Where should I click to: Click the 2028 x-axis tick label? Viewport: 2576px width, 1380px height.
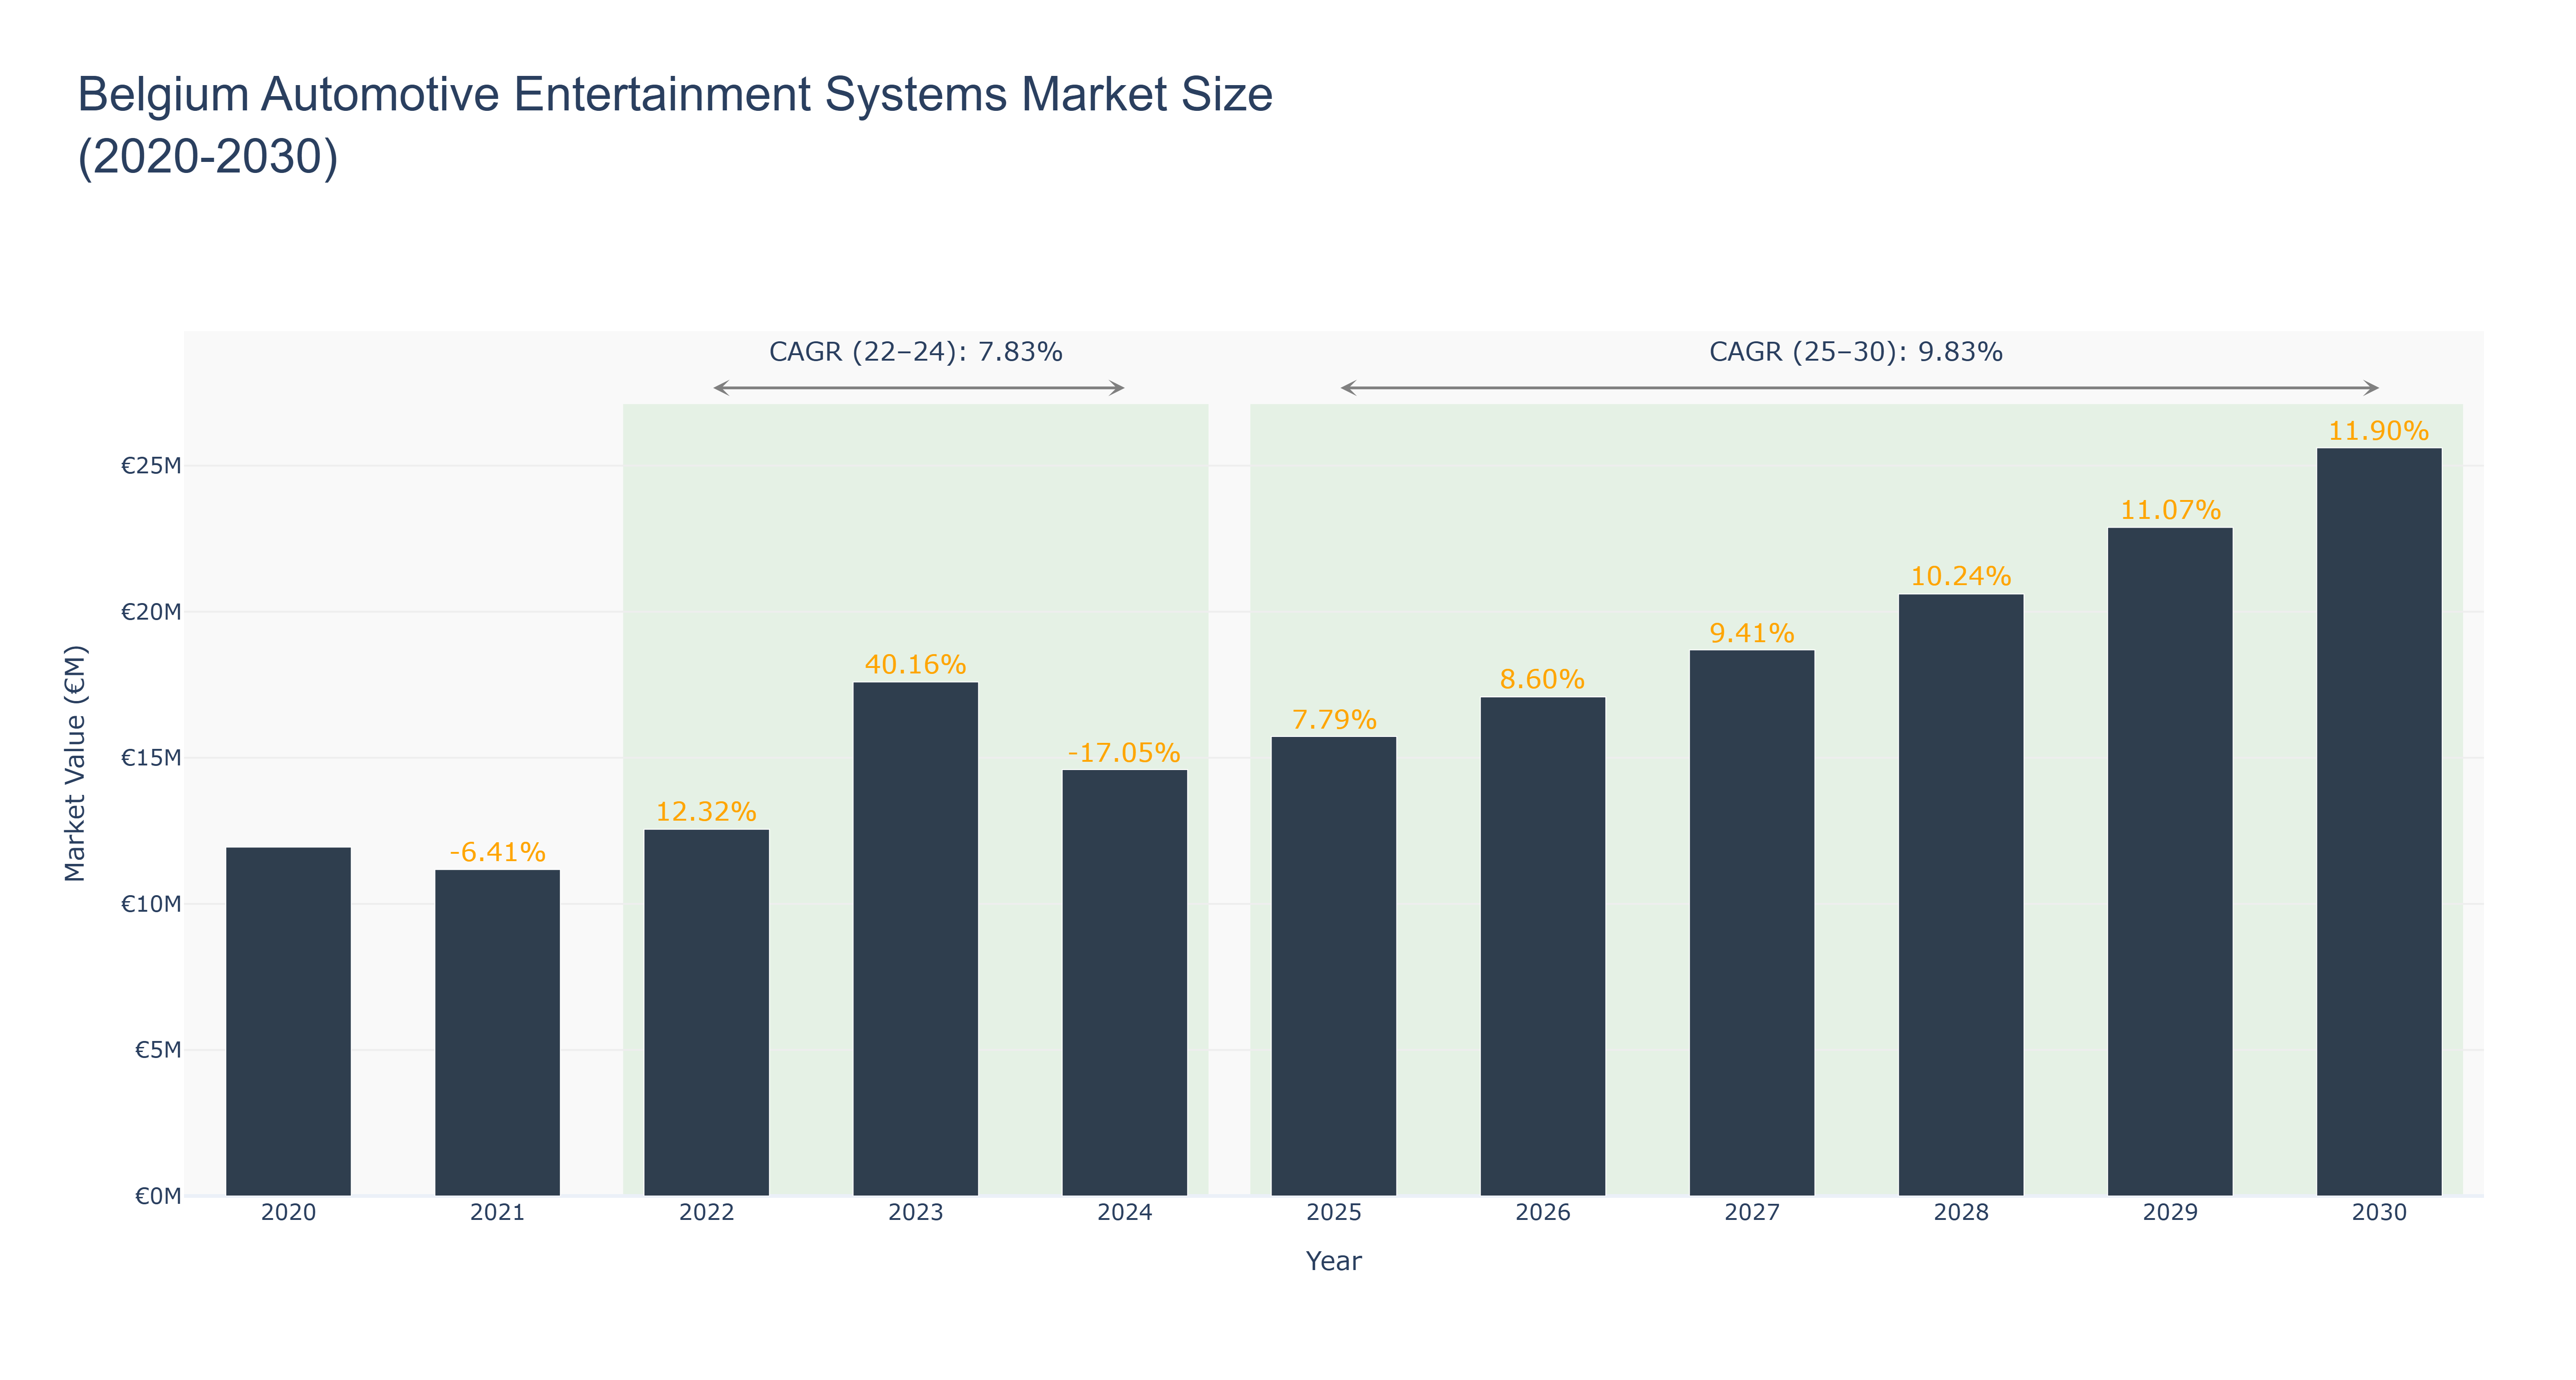(1960, 1212)
